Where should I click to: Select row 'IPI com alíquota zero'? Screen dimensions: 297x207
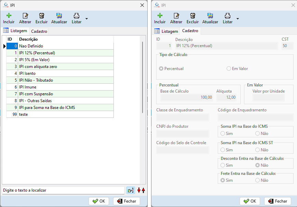click(x=60, y=67)
